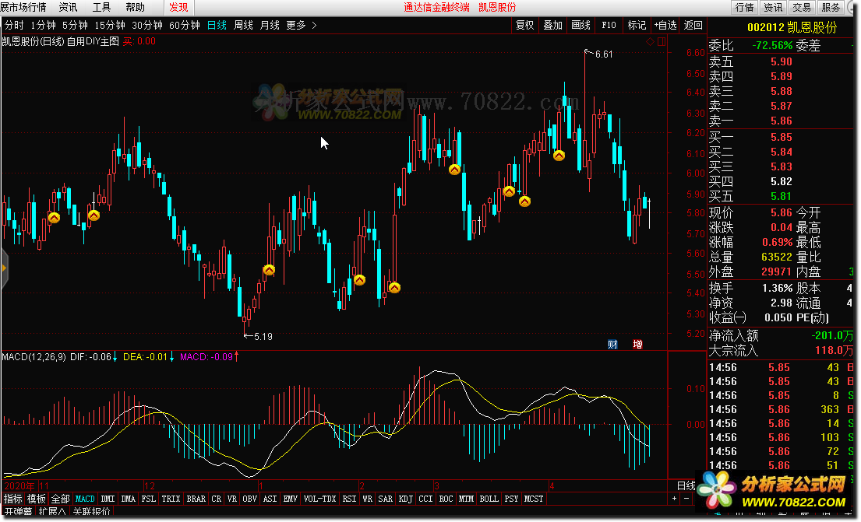The height and width of the screenshot is (522, 861).
Task: Switch indicator to VR
Action: [232, 499]
